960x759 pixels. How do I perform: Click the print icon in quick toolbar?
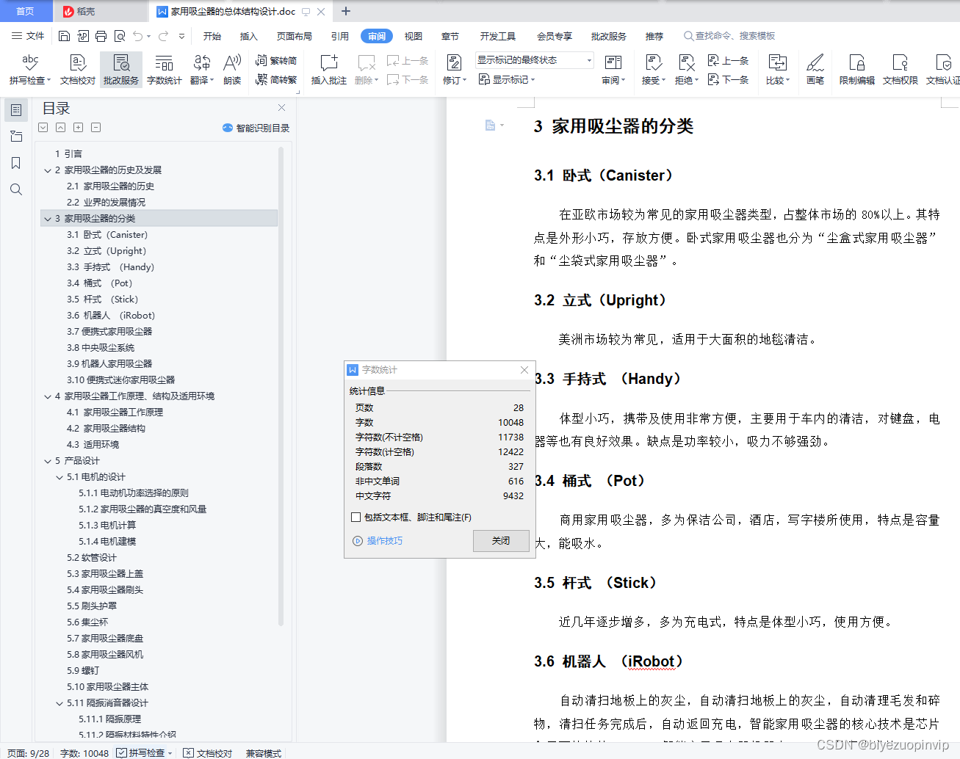[101, 36]
